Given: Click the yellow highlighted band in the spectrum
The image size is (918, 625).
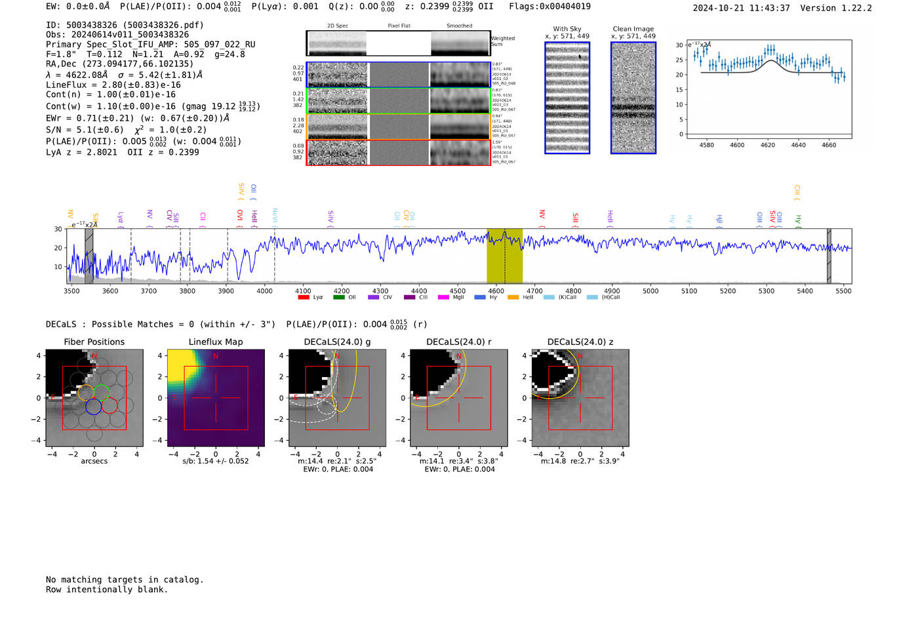Looking at the screenshot, I should [x=504, y=256].
